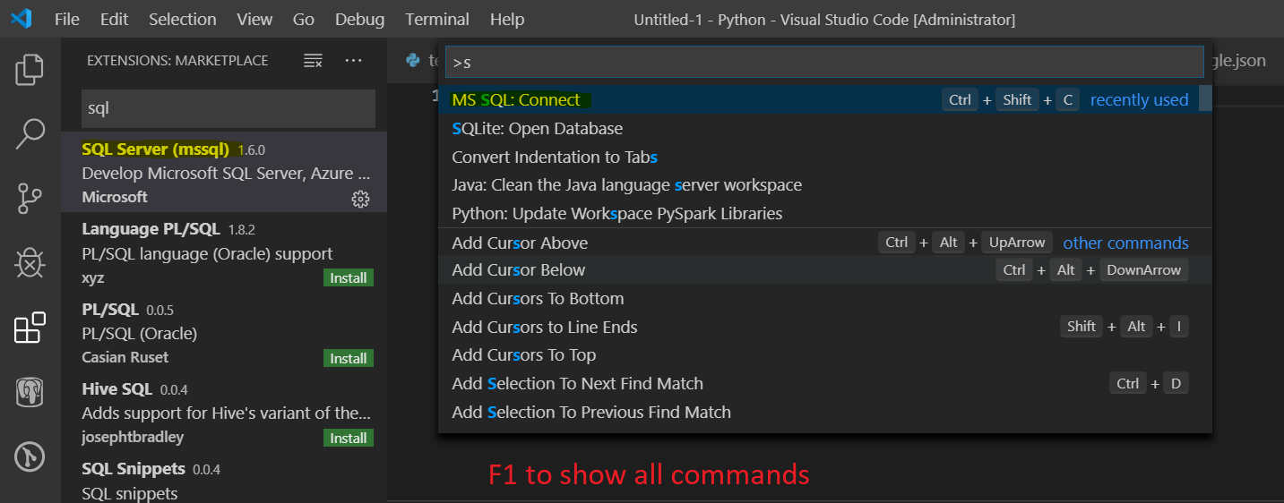Click the SQL Server extension gear icon

(360, 199)
